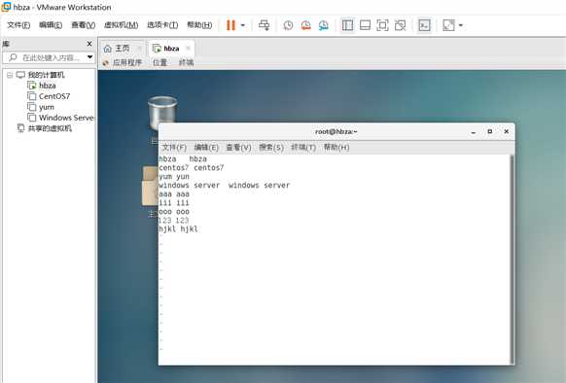Select the hbza VM in library
Image resolution: width=566 pixels, height=383 pixels.
48,86
